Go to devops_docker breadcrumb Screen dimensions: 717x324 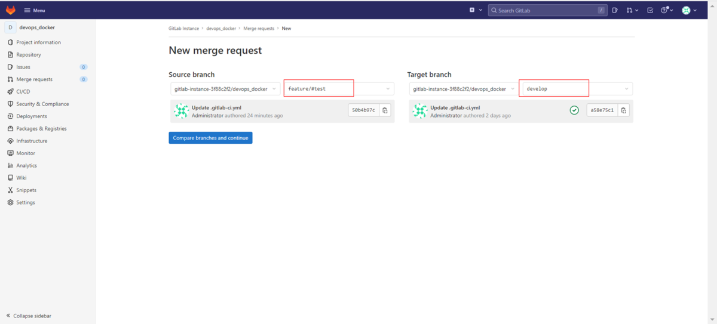point(221,29)
